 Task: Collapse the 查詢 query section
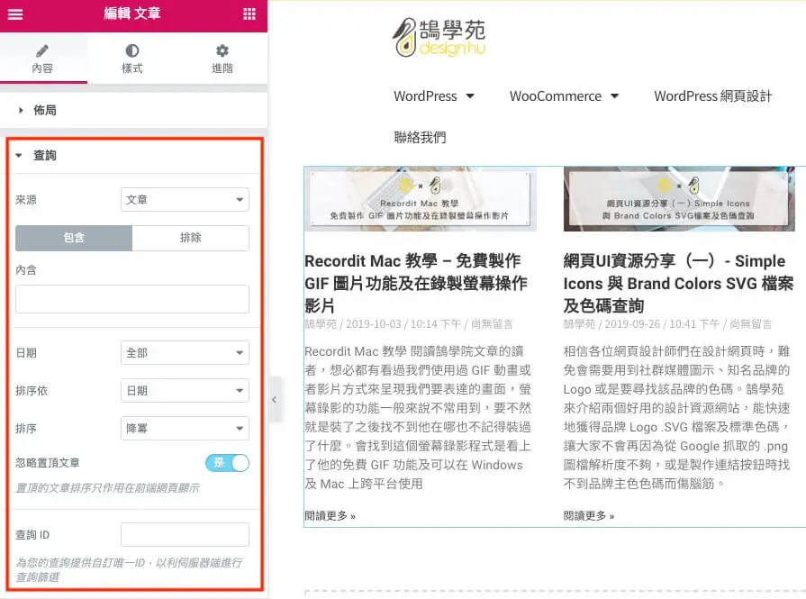133,155
